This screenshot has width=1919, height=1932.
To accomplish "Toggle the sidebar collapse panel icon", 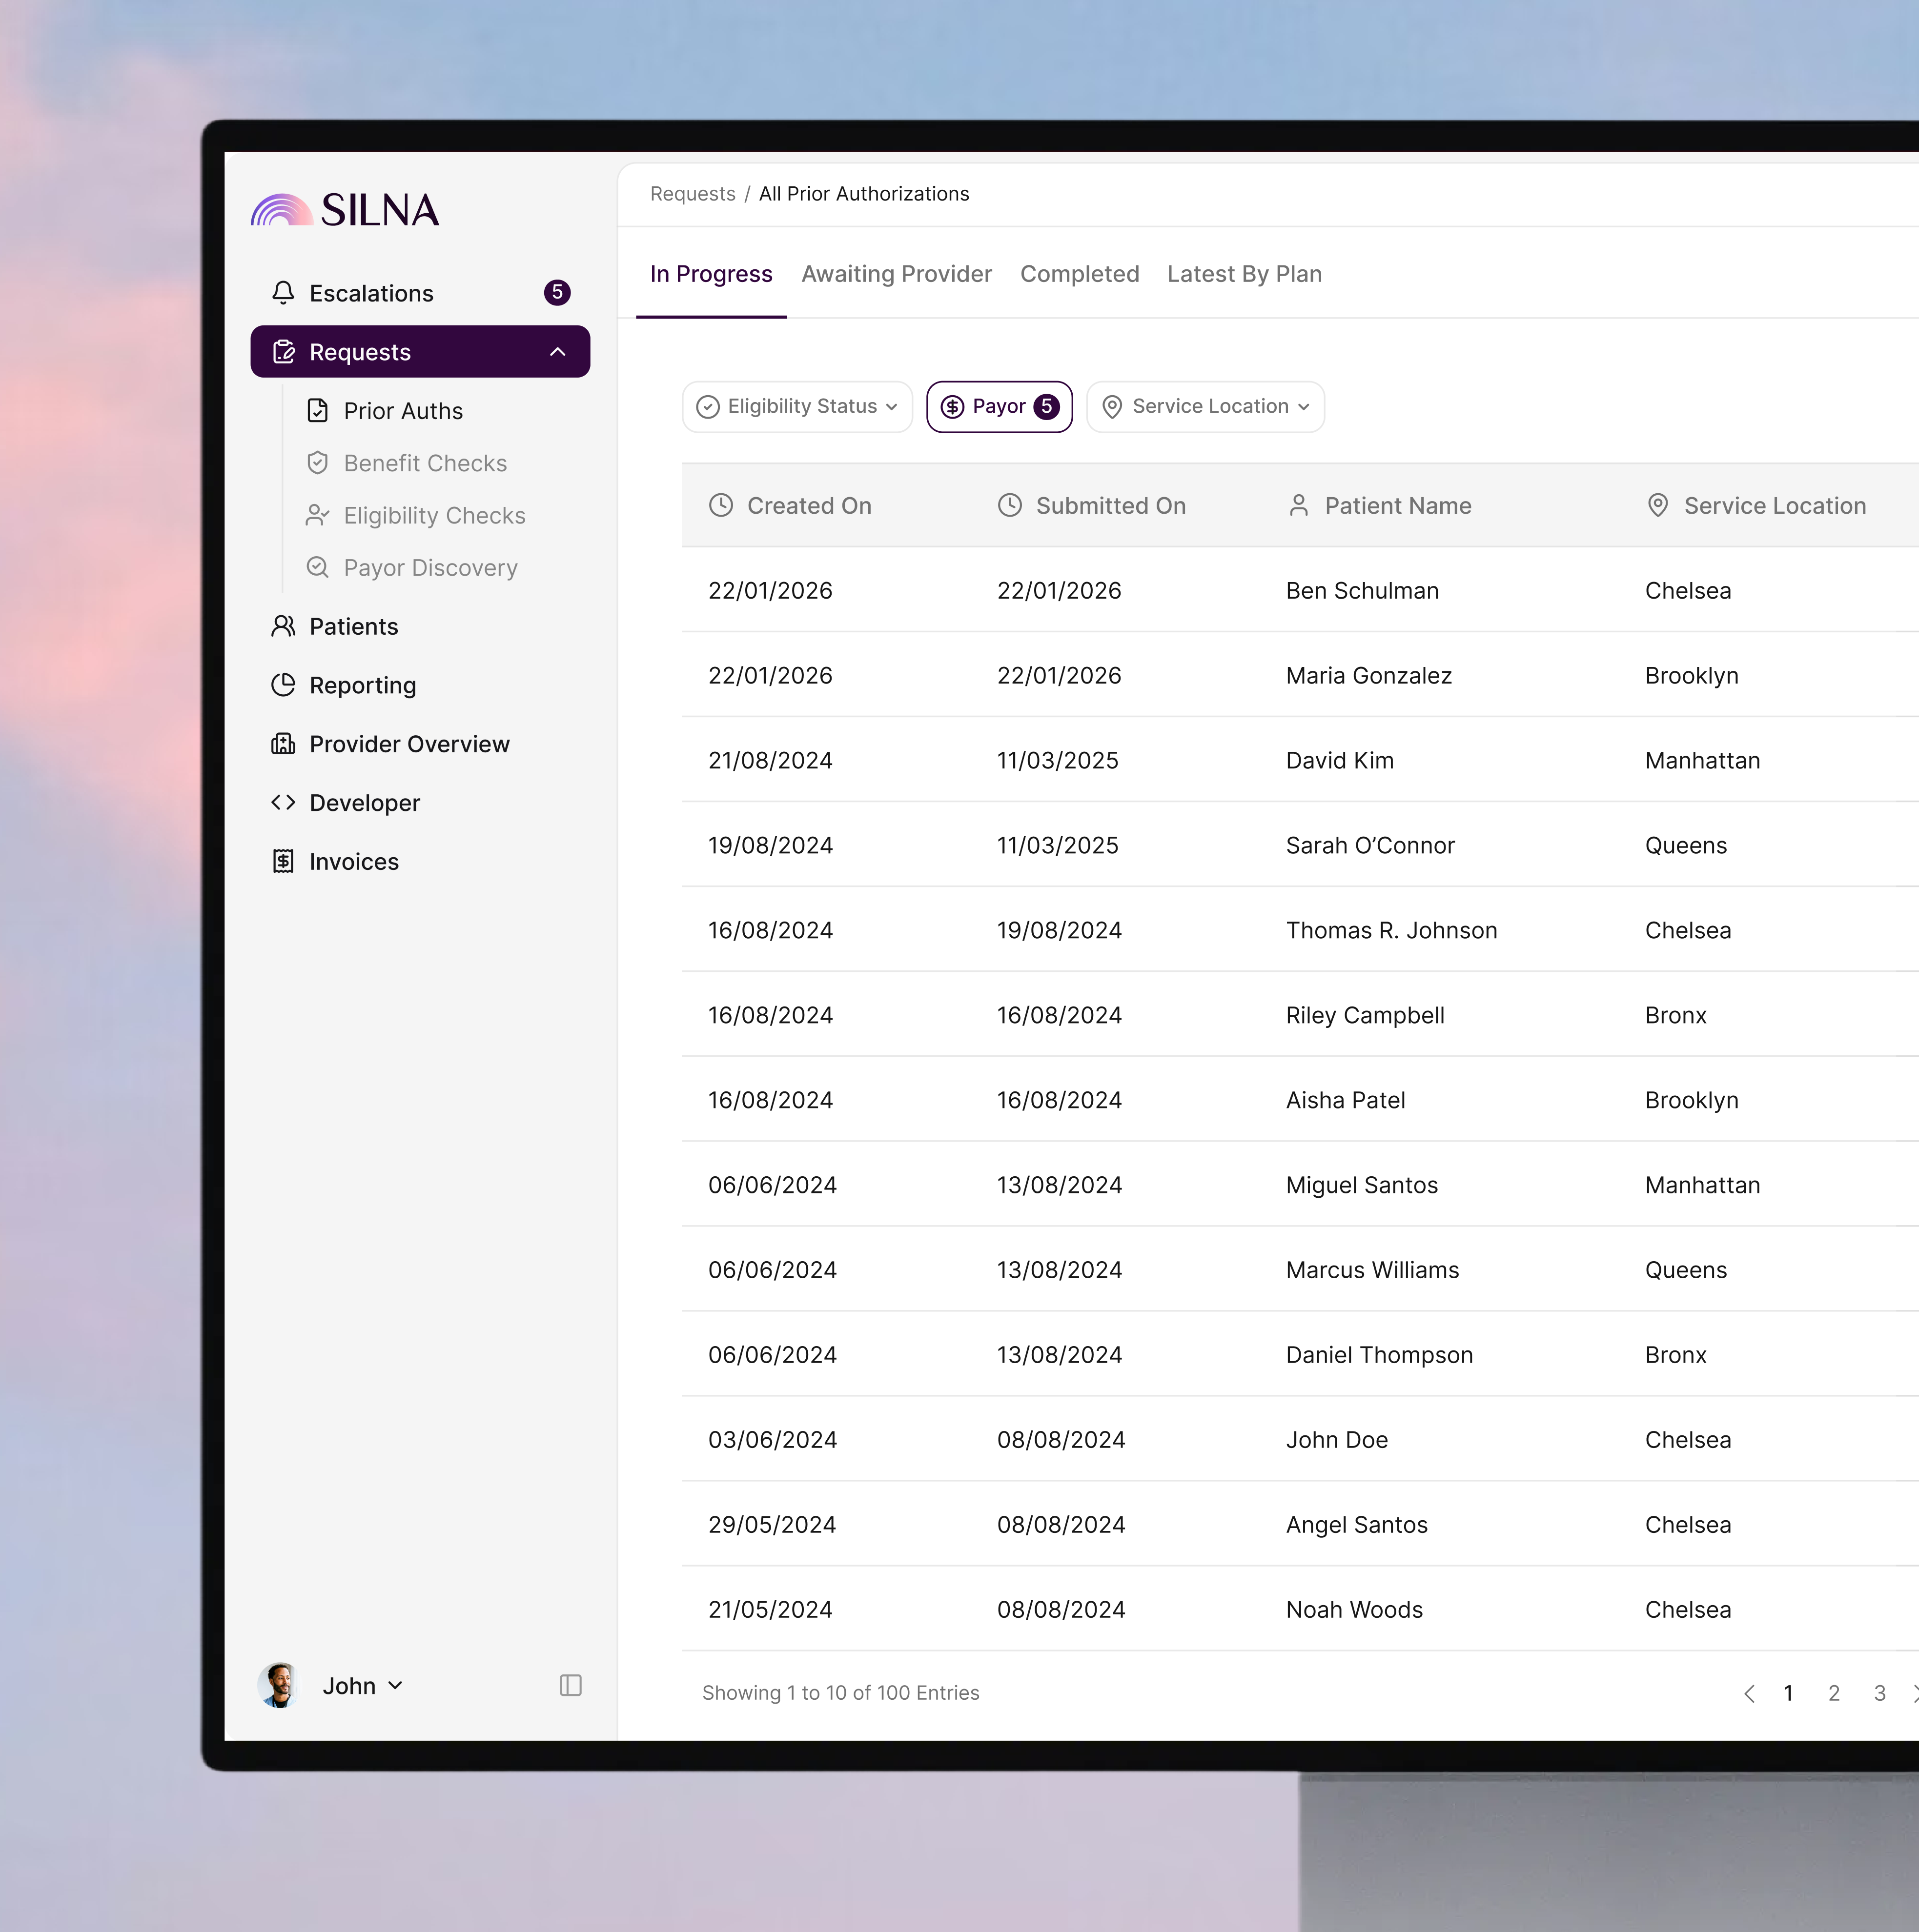I will coord(571,1685).
